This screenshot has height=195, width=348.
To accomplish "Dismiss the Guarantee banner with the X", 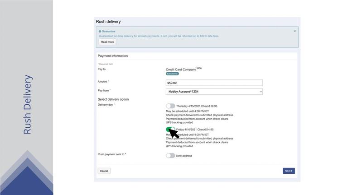I will (x=295, y=31).
